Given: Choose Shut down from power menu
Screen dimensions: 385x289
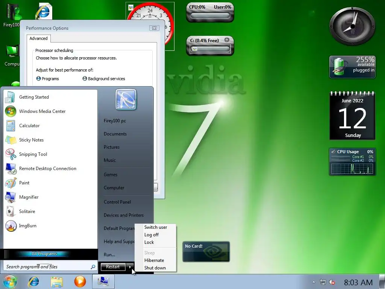Looking at the screenshot, I should pyautogui.click(x=156, y=268).
